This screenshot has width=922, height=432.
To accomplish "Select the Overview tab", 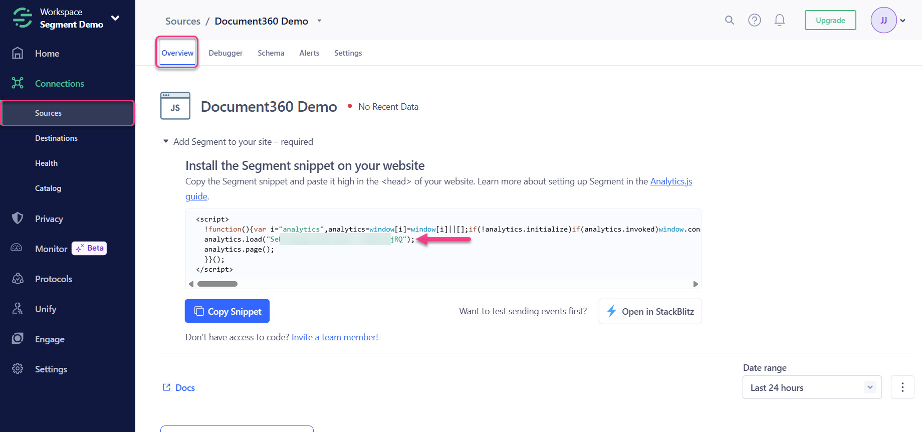I will pos(177,53).
